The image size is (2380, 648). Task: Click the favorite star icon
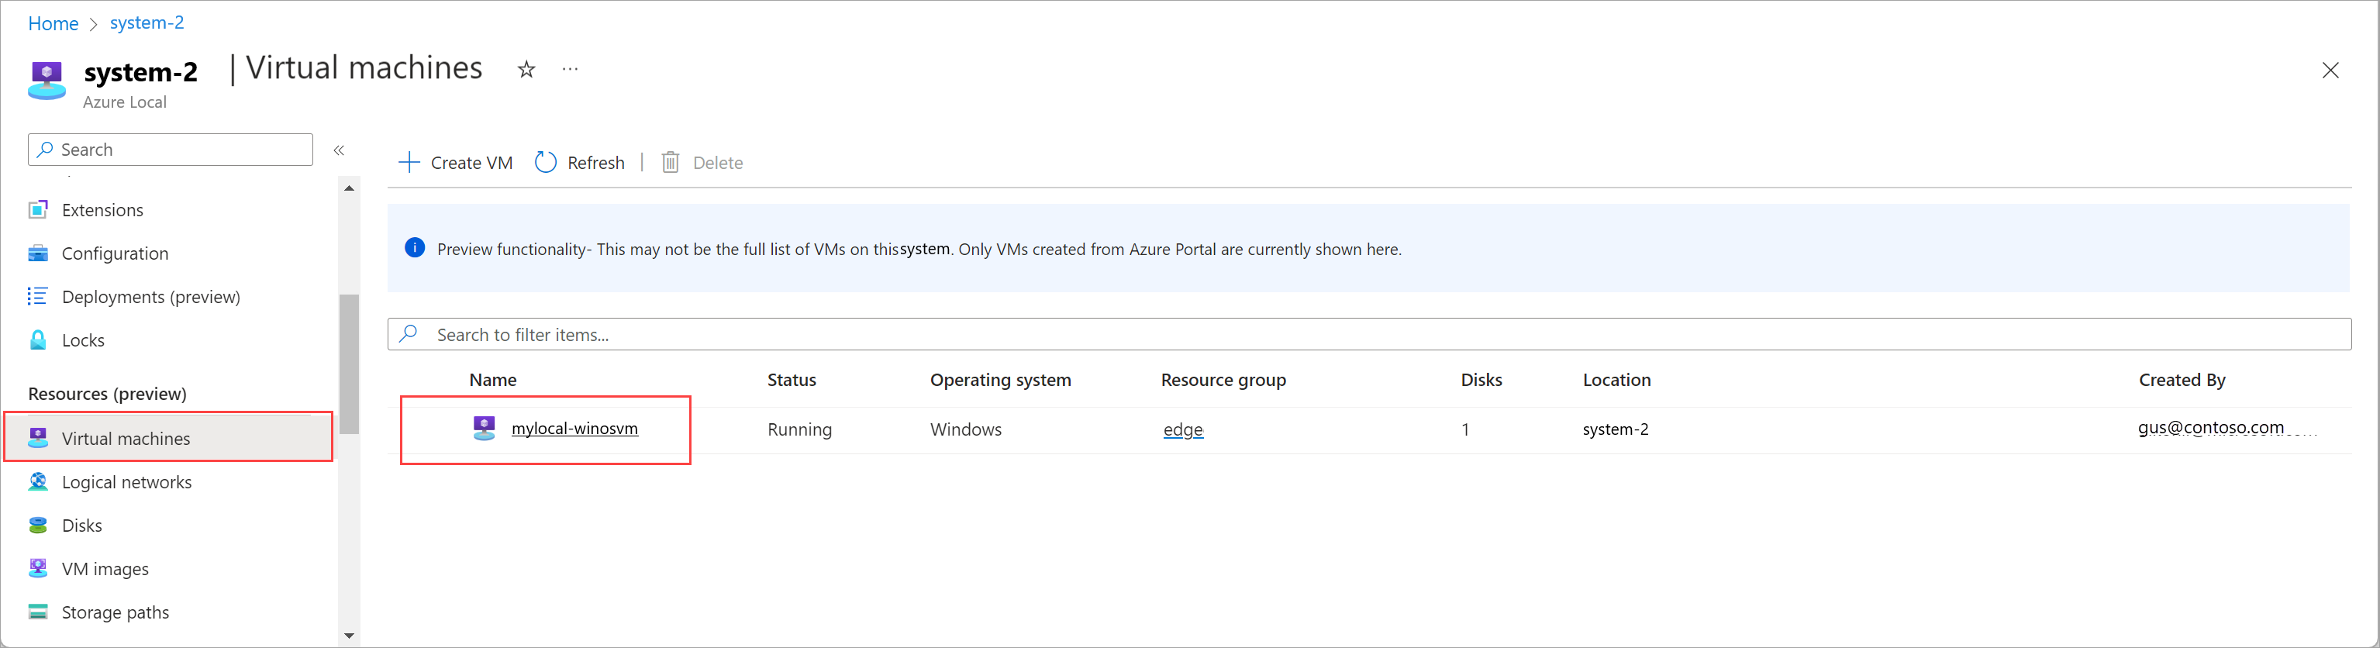(526, 69)
